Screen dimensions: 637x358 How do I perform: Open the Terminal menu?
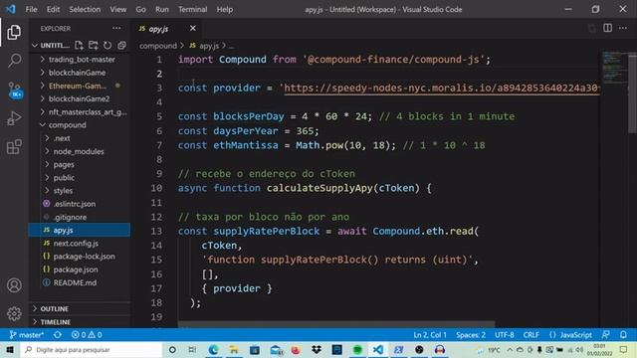[192, 9]
